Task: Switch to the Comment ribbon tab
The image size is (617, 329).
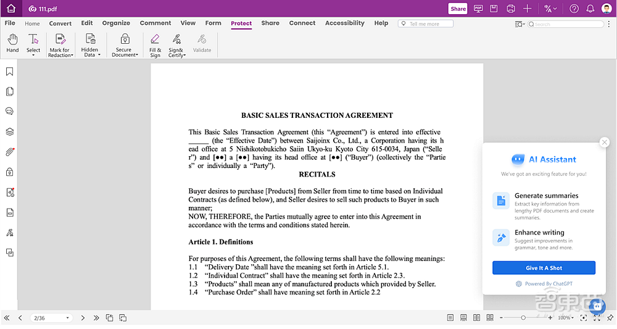Action: click(155, 23)
